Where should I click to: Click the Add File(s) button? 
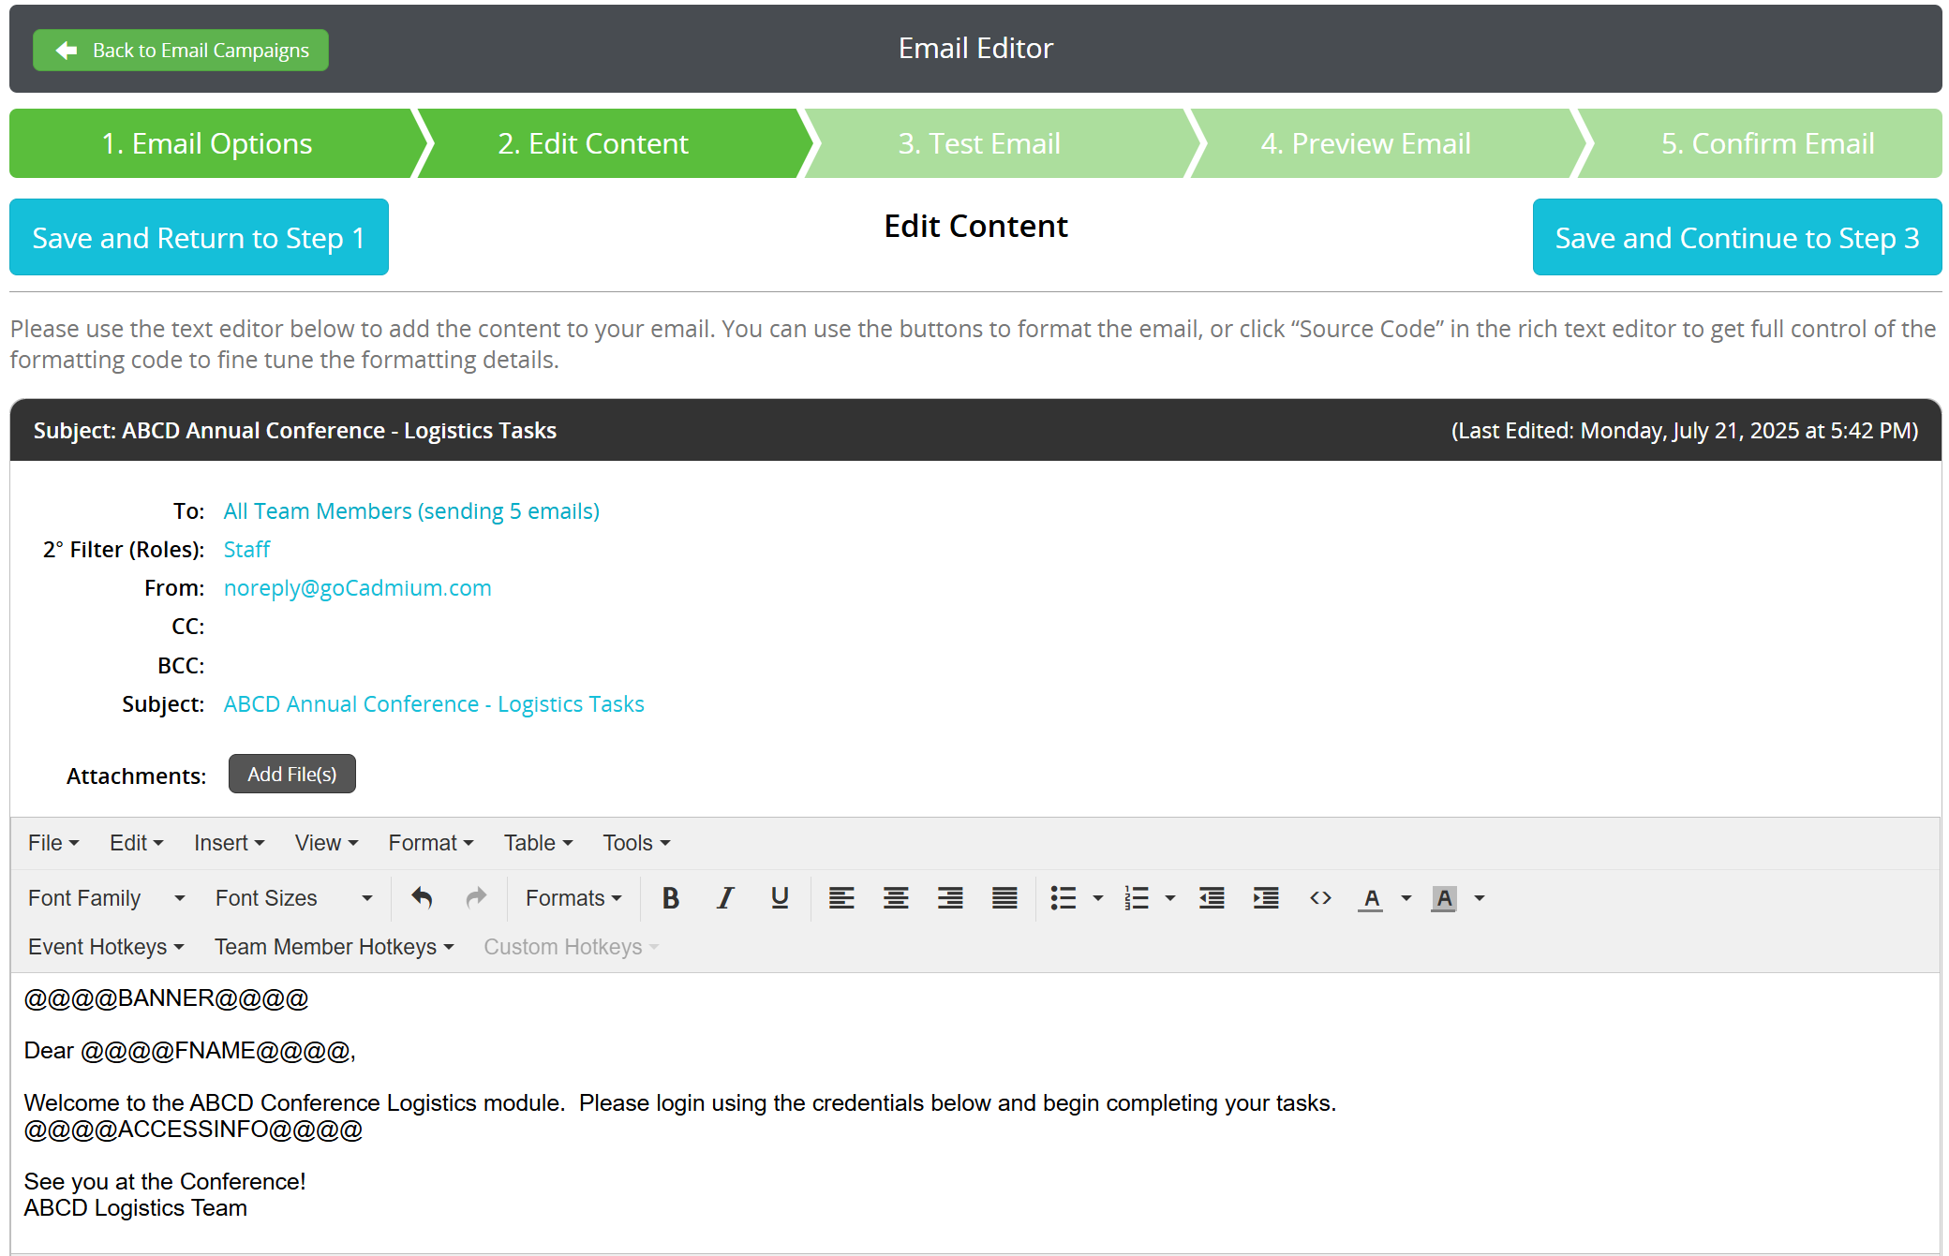[291, 775]
